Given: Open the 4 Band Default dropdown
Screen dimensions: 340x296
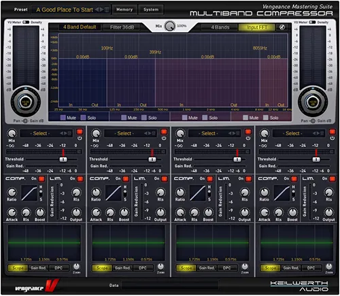Looking at the screenshot, I should (x=80, y=27).
